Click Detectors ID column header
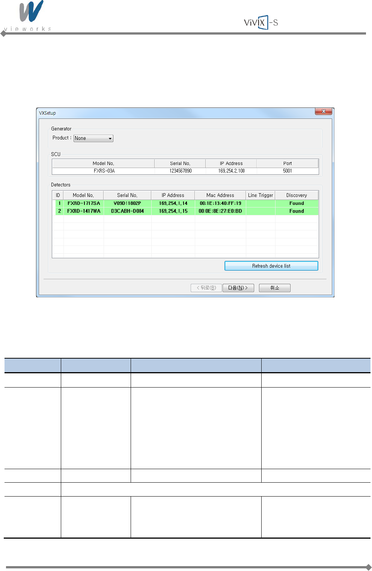 (58, 195)
